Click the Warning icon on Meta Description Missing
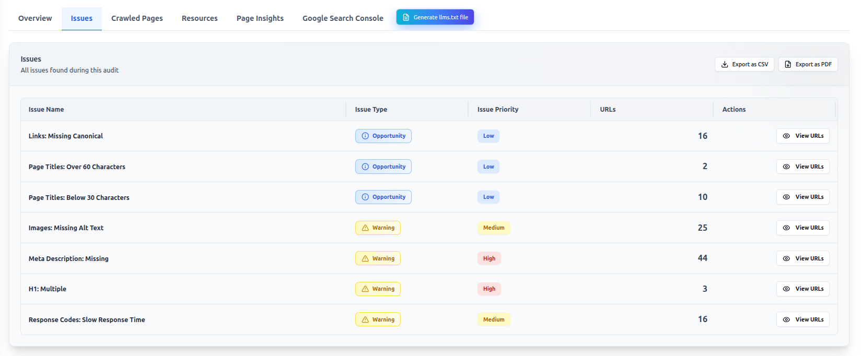This screenshot has height=356, width=861. [365, 258]
